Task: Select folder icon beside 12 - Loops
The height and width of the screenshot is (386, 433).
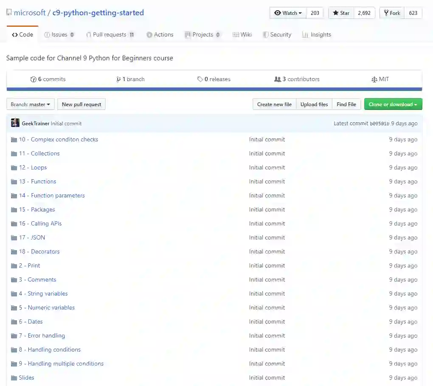Action: [x=14, y=168]
